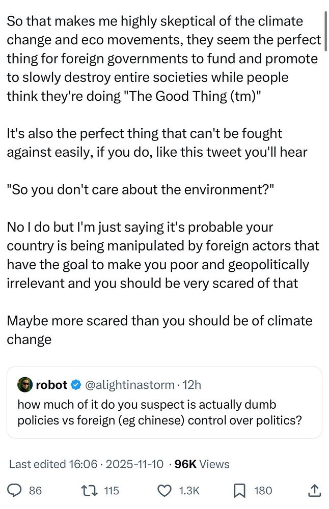View the 96K Views analytics

point(202,464)
